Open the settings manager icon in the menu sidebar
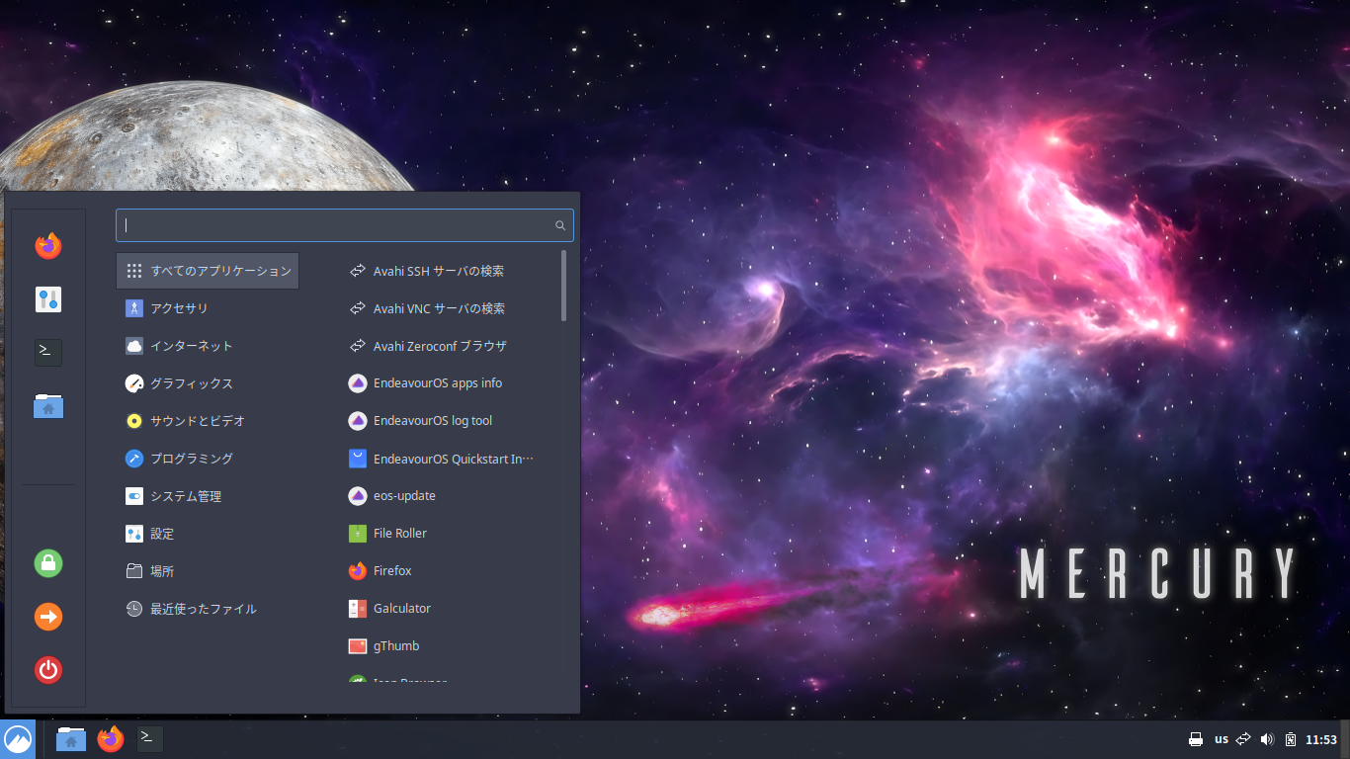The image size is (1350, 759). coord(48,299)
